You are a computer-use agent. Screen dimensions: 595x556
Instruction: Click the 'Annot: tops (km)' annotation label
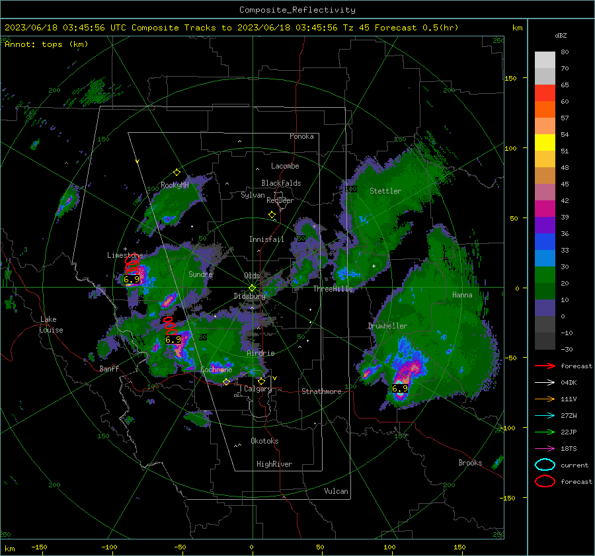pos(46,44)
